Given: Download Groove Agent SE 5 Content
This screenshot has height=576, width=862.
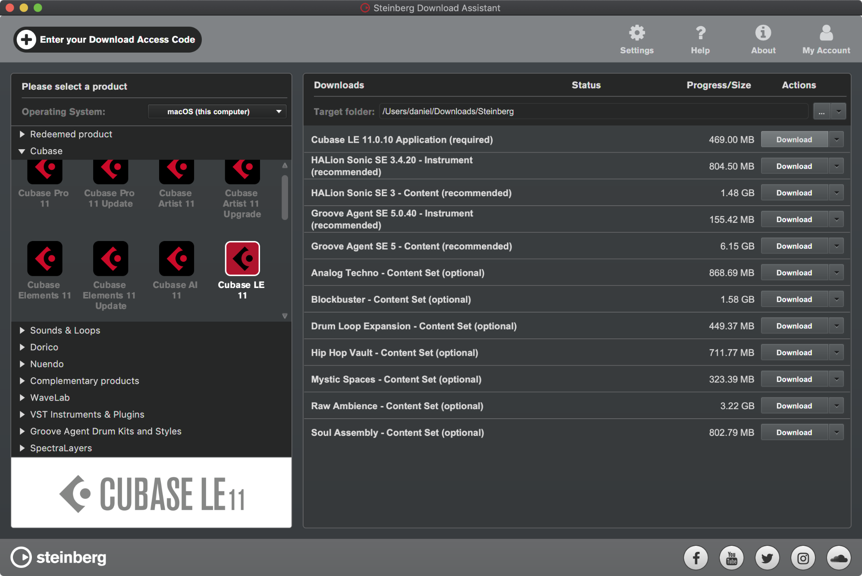Looking at the screenshot, I should click(794, 246).
